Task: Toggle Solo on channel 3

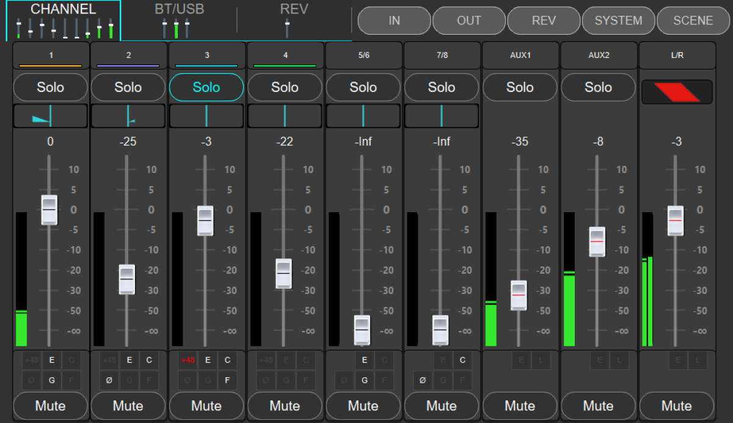Action: point(206,88)
